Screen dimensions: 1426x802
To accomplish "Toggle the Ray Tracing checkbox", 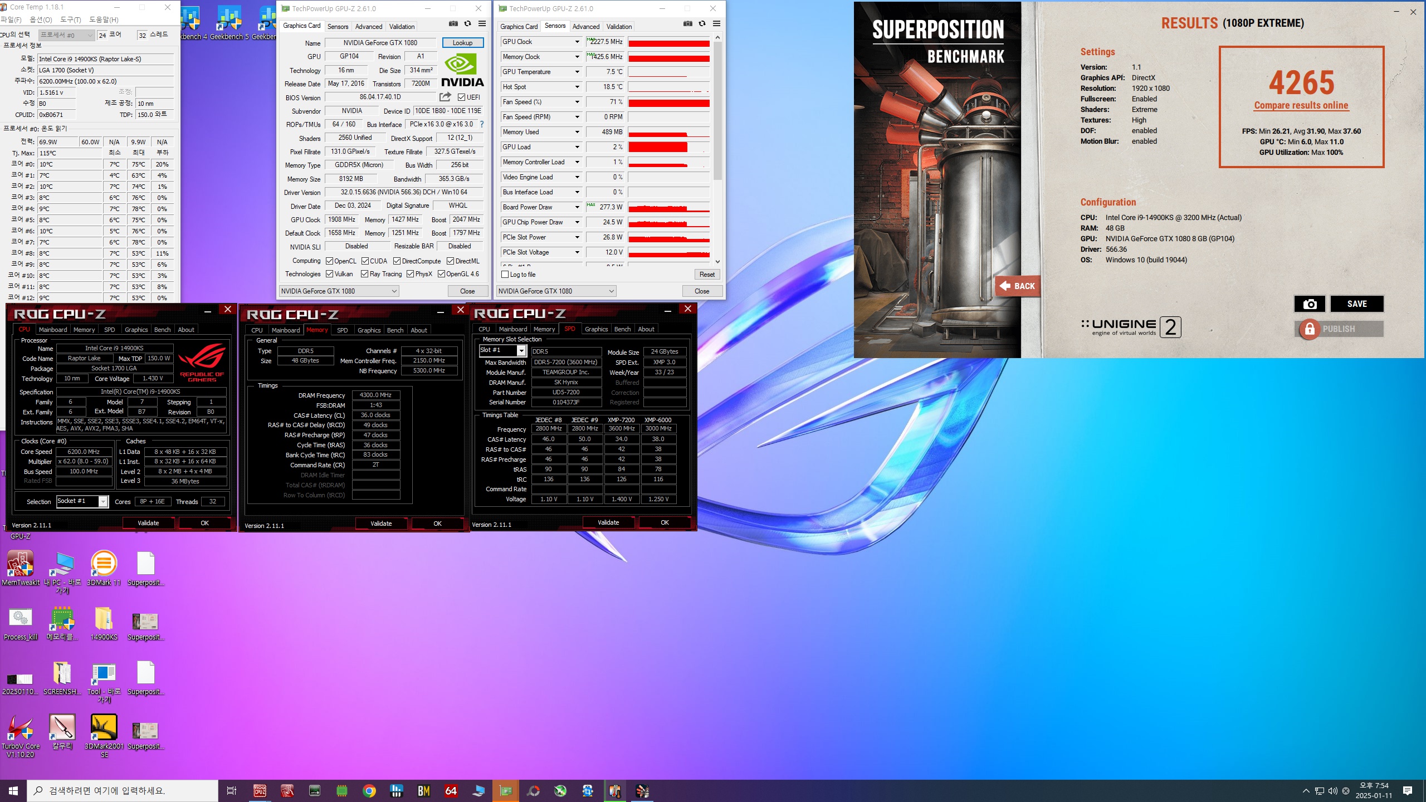I will 365,274.
